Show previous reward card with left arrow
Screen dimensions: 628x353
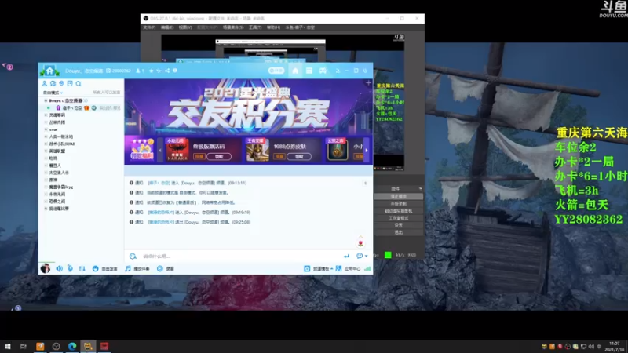160,150
